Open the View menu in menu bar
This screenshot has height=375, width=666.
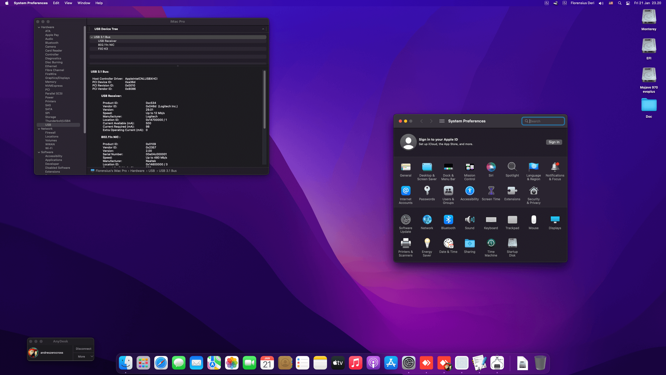tap(68, 3)
